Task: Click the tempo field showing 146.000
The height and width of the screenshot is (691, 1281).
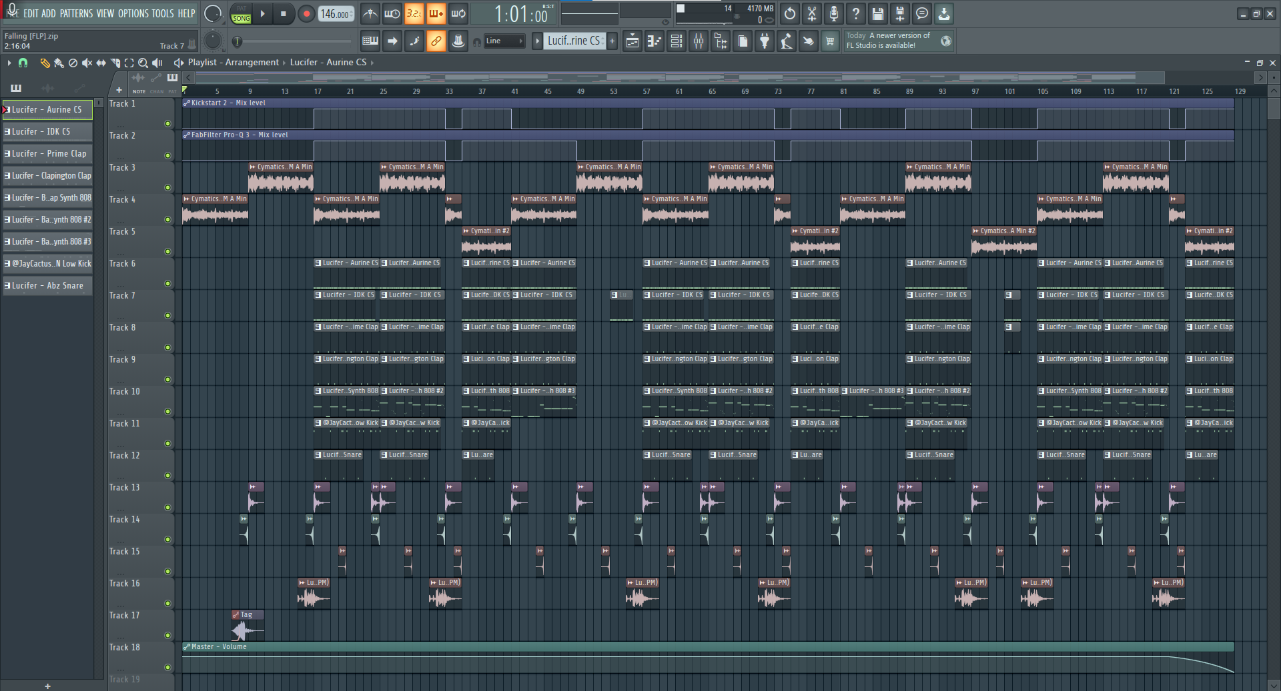Action: (337, 14)
